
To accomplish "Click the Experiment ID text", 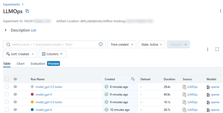I will click(18, 21).
